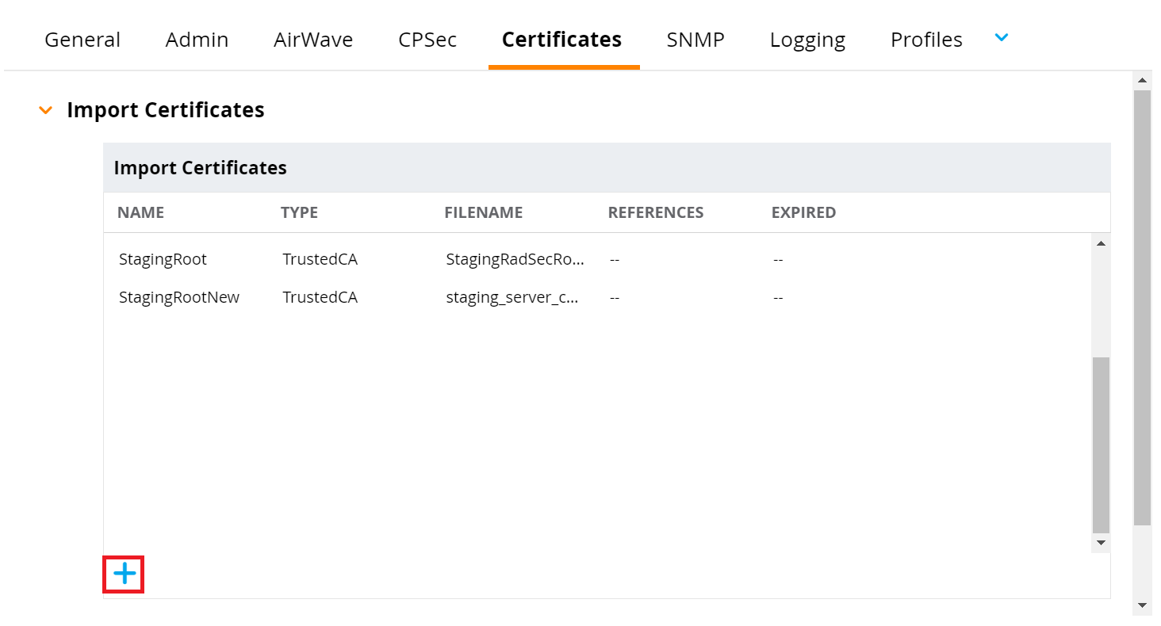This screenshot has height=626, width=1161.
Task: Click the plus icon to add a certificate
Action: [x=124, y=574]
